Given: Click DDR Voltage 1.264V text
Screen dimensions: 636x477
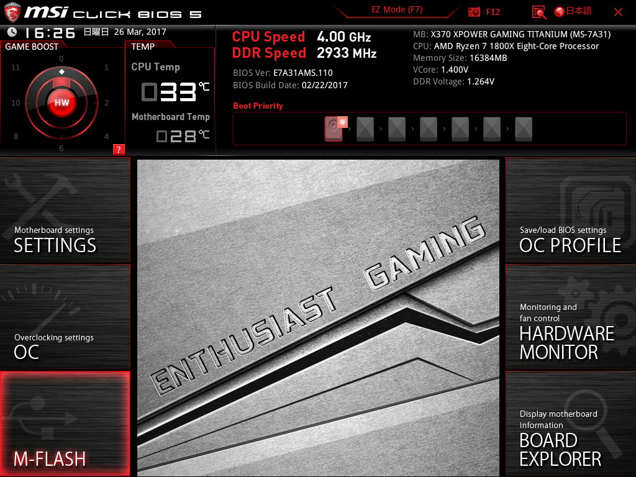Looking at the screenshot, I should click(x=453, y=81).
